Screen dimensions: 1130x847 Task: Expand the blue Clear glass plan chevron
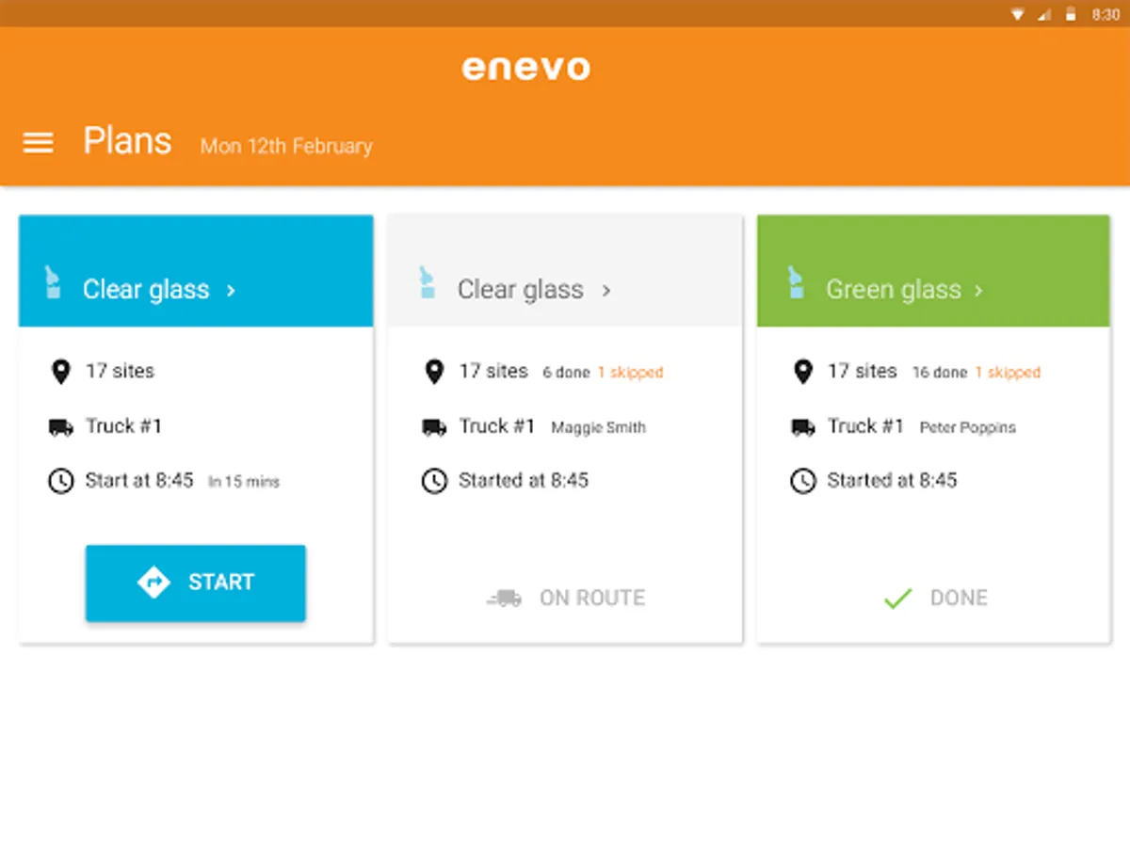(x=231, y=290)
